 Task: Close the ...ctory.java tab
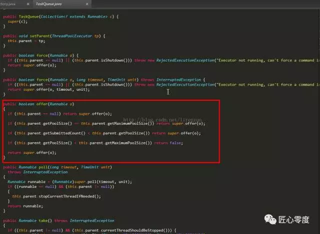click(28, 4)
